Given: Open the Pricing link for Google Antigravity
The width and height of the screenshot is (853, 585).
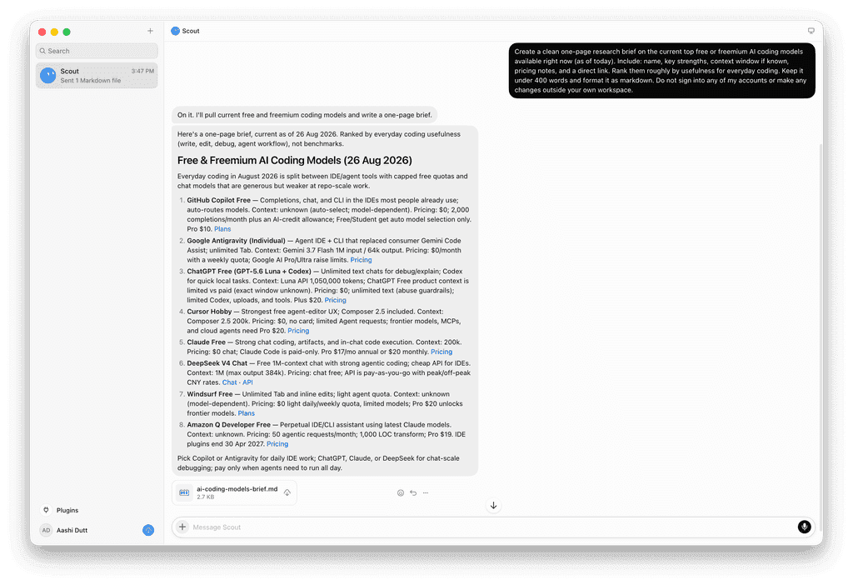Looking at the screenshot, I should (361, 260).
